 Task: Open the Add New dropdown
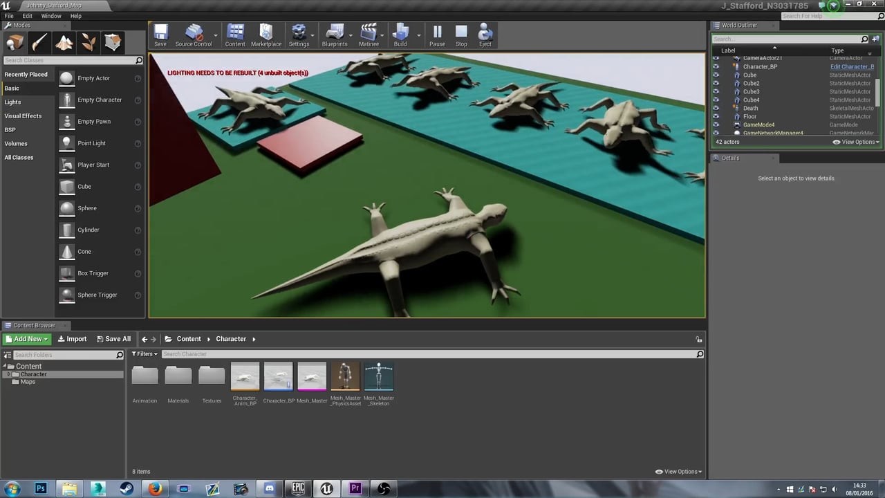tap(26, 339)
